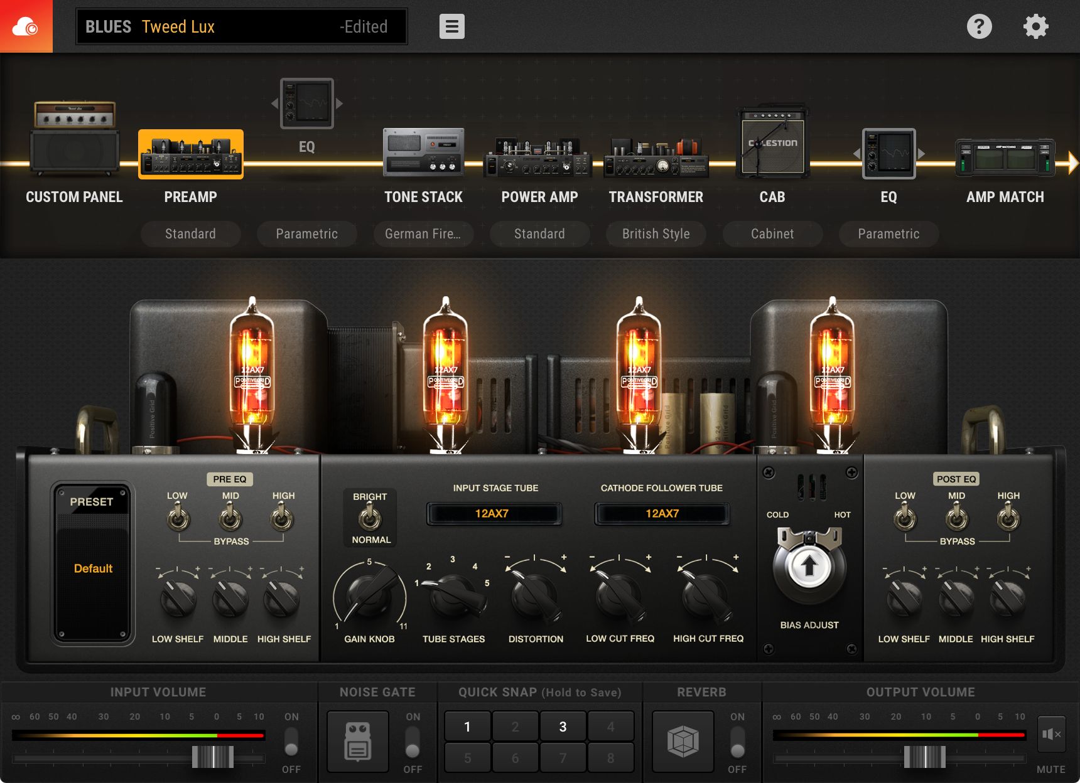Toggle the Reverb ON/OFF switch
1080x783 pixels.
(x=738, y=742)
